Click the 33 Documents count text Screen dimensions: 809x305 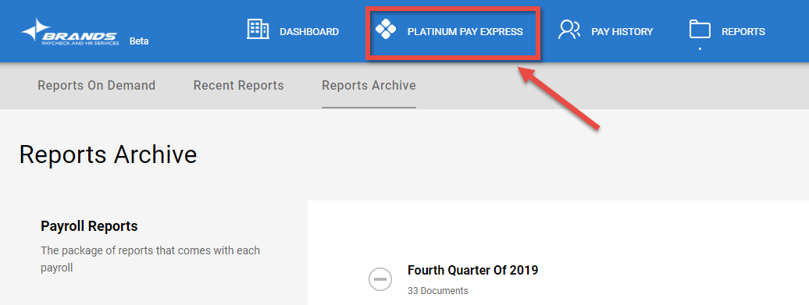click(x=437, y=291)
